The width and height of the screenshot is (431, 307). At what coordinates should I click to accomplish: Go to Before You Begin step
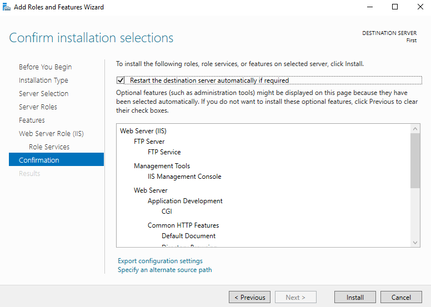point(46,67)
